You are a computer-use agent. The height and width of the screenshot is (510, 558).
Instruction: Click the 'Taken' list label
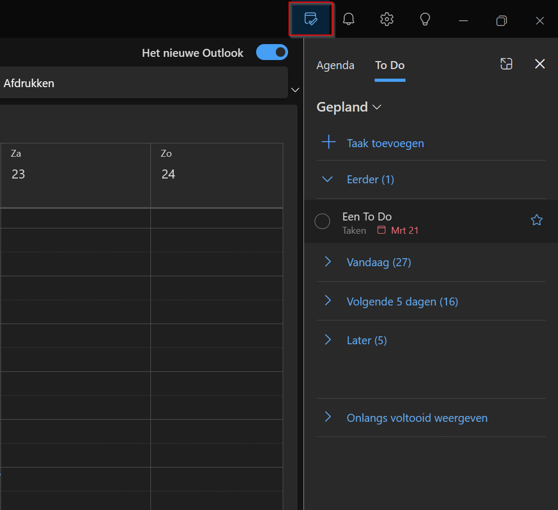pyautogui.click(x=354, y=231)
